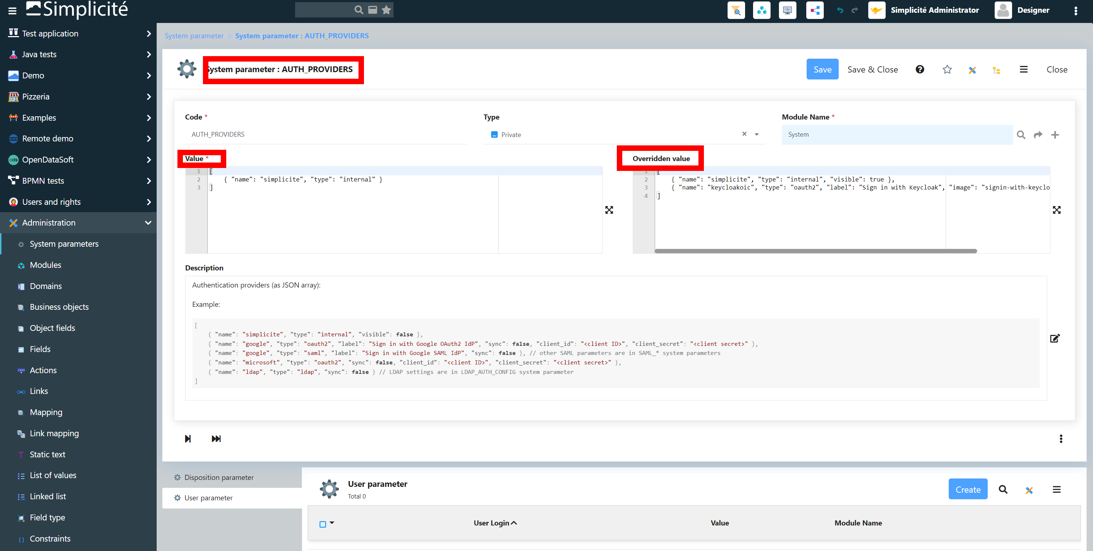Toggle select-all checkbox in User parameter table
Viewport: 1093px width, 551px height.
coord(322,524)
